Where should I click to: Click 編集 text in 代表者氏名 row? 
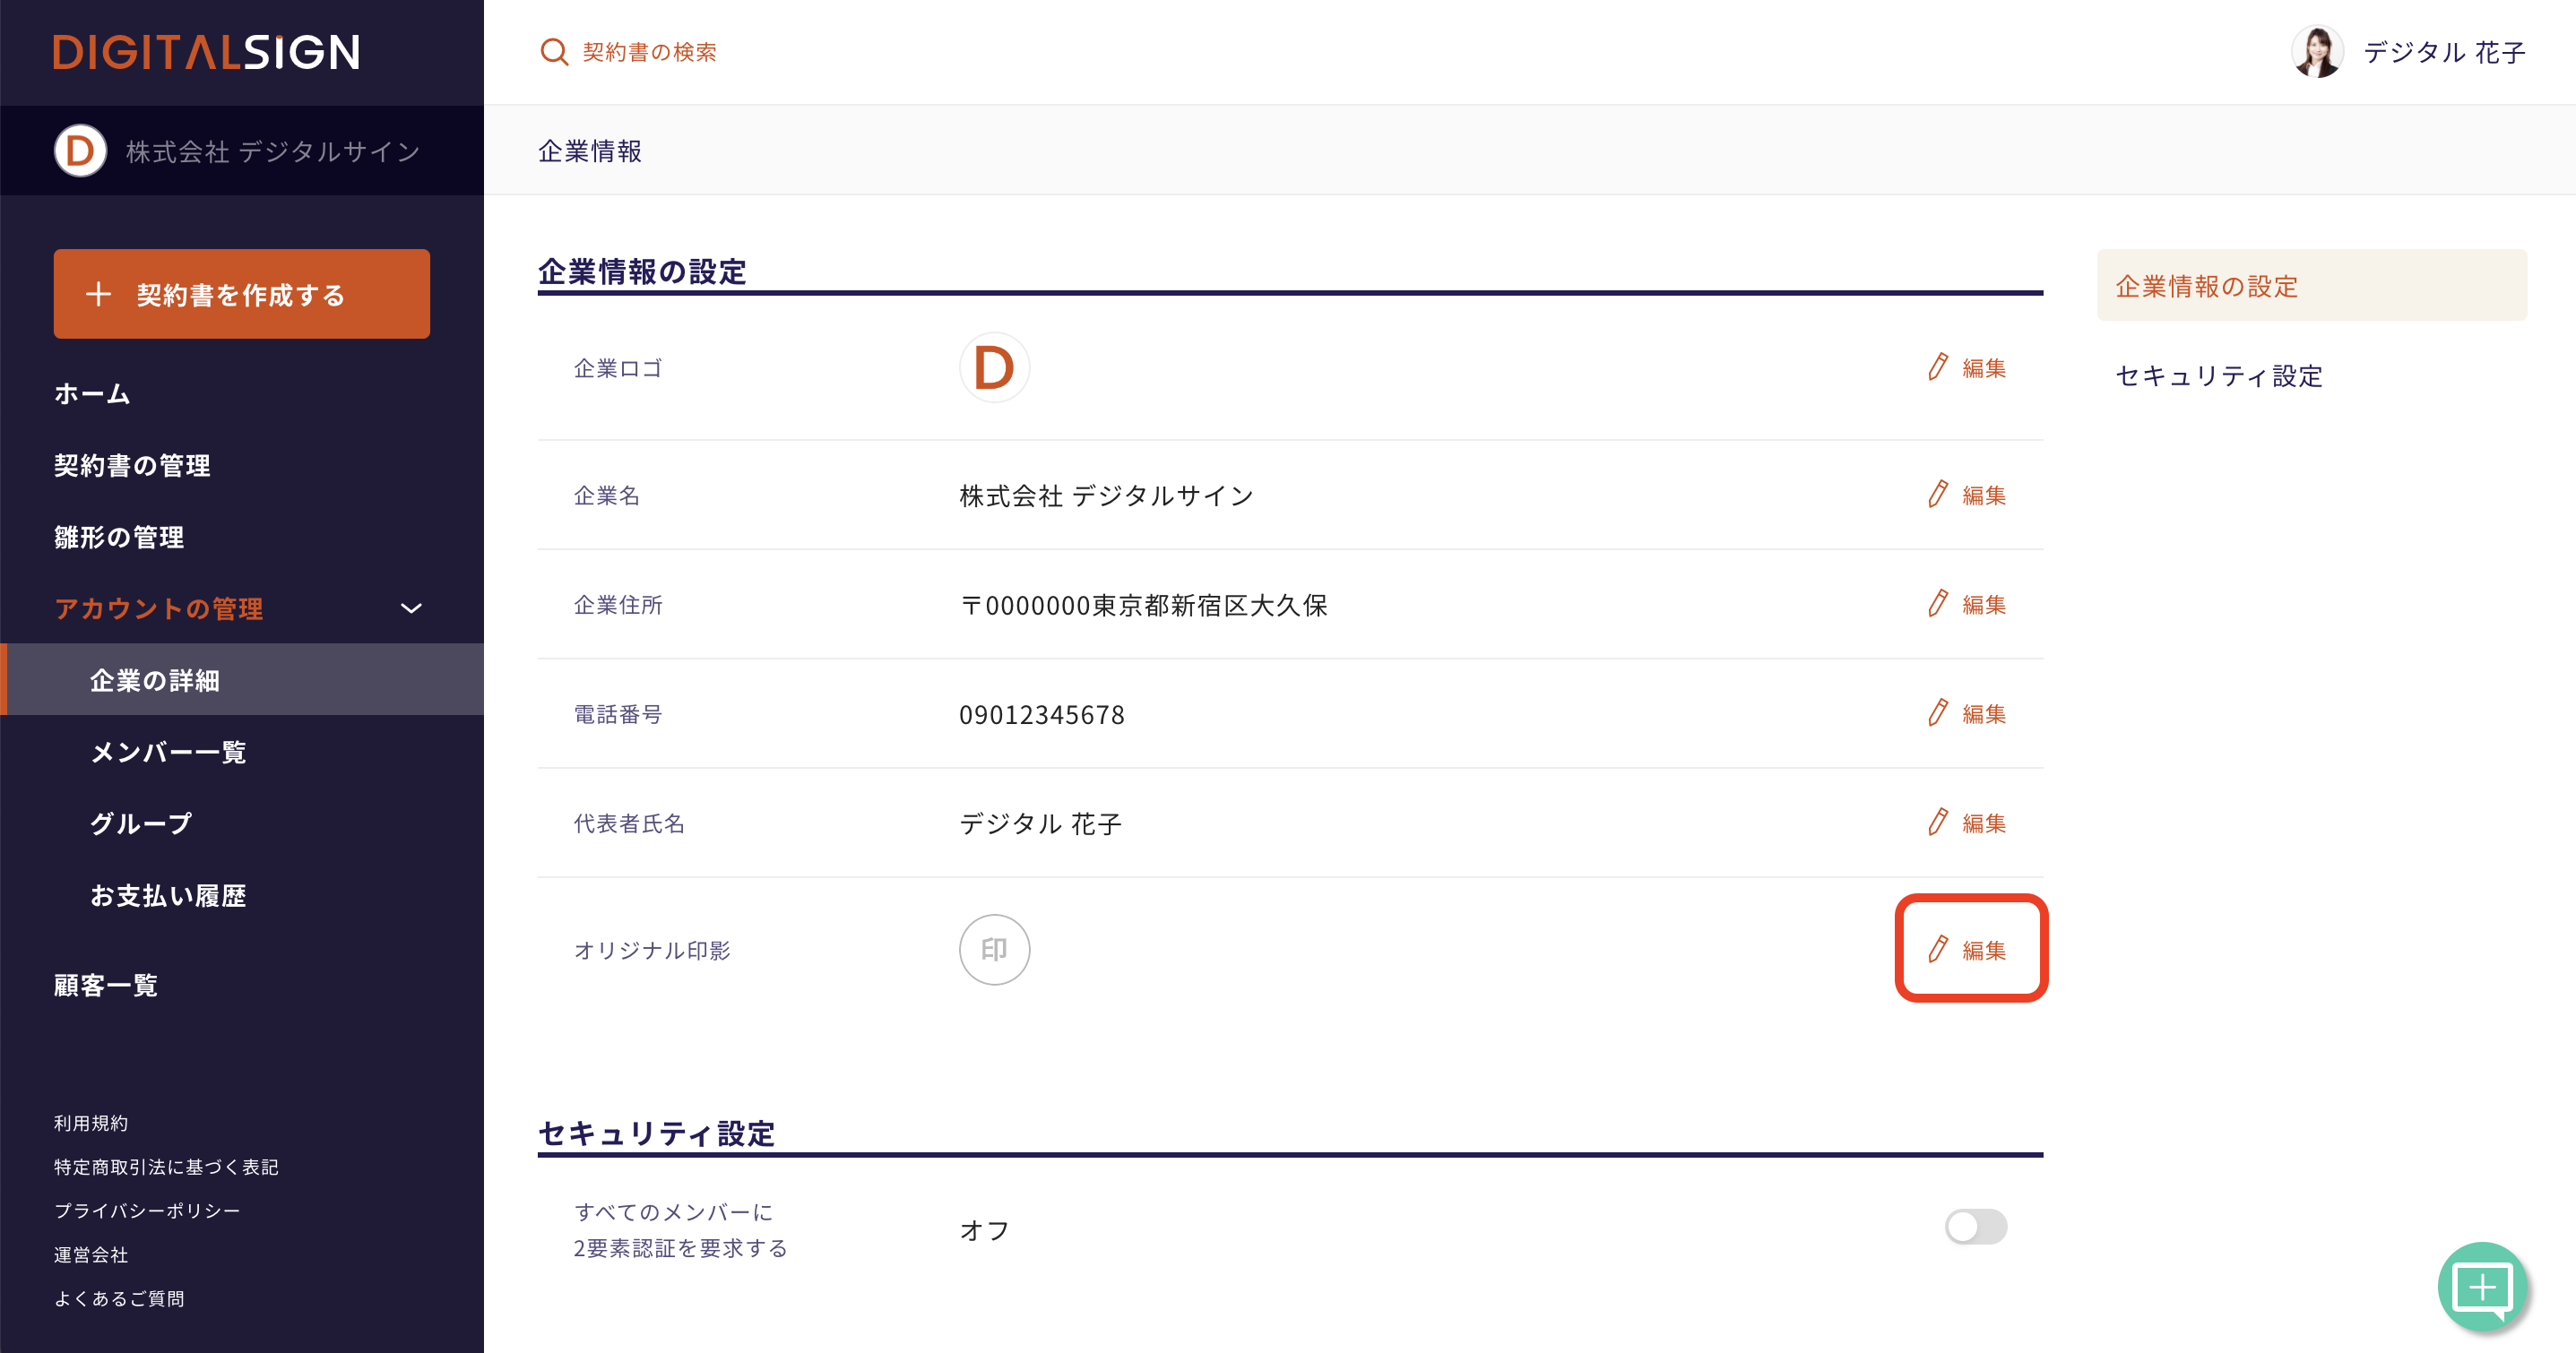[x=1984, y=823]
